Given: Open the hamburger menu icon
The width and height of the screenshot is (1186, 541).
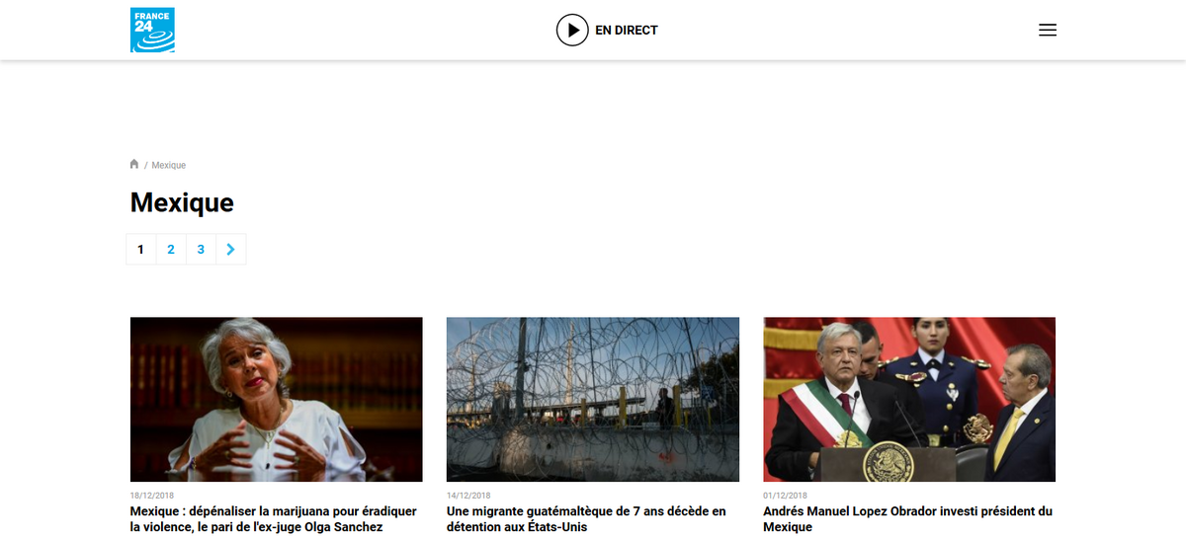Looking at the screenshot, I should click(x=1048, y=30).
